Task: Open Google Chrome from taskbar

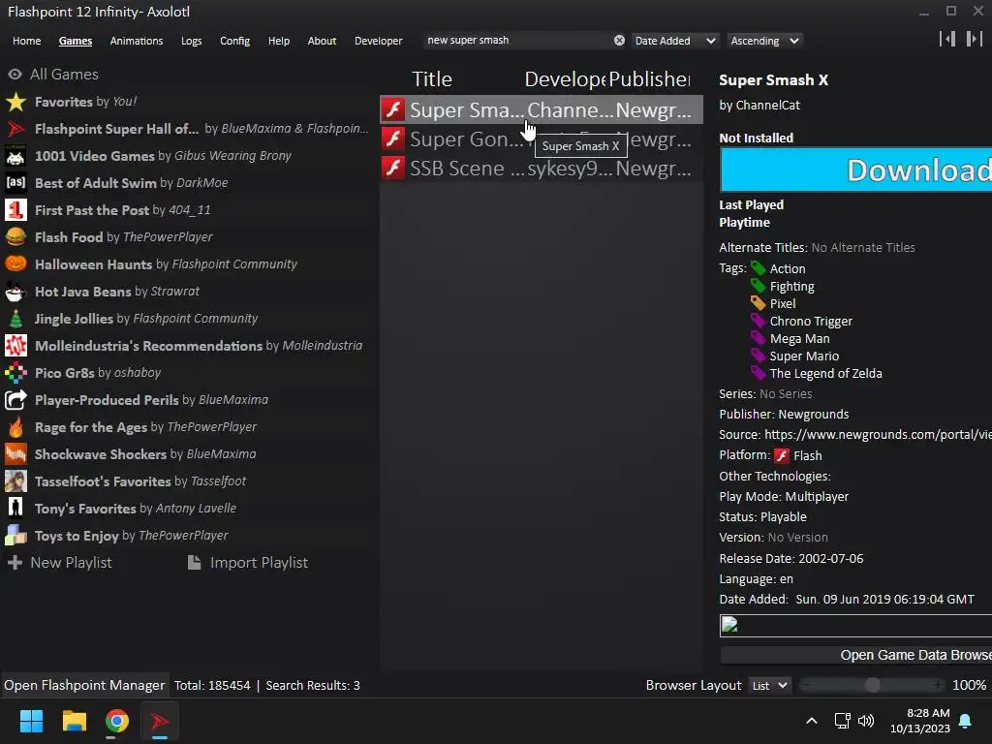Action: 116,721
